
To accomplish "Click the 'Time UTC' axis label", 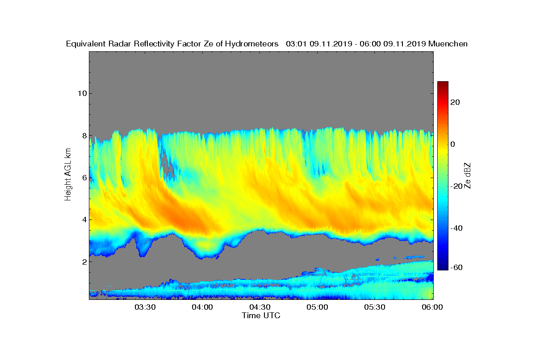I will click(261, 315).
